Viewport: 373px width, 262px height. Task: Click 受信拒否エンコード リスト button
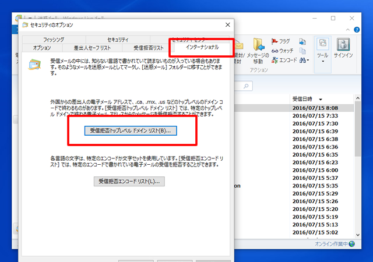[x=130, y=182]
